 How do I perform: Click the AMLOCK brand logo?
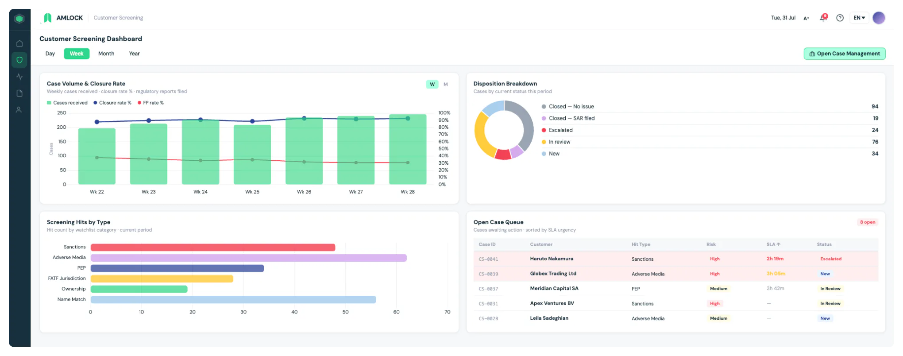tap(63, 18)
